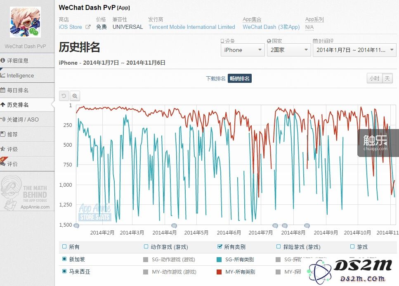Click the N/A App series link
This screenshot has width=399, height=286.
pos(309,27)
